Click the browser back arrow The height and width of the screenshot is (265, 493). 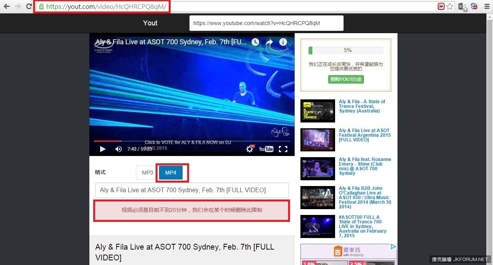pos(7,7)
